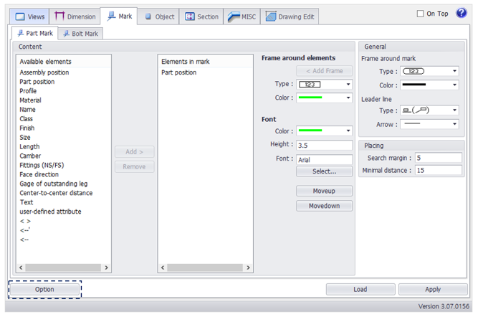The image size is (478, 317).
Task: Select the <--' element in Available elements
Action: tap(24, 230)
